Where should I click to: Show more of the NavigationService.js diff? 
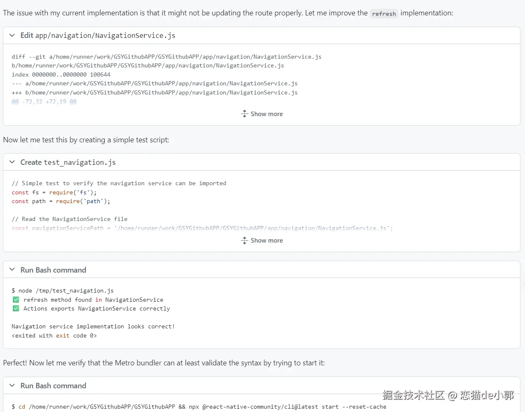click(x=267, y=114)
